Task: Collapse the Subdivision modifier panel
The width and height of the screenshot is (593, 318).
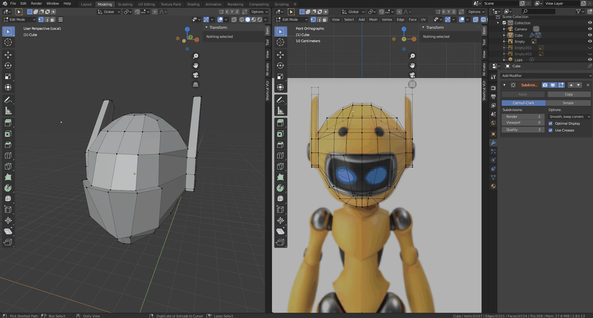Action: pyautogui.click(x=504, y=85)
